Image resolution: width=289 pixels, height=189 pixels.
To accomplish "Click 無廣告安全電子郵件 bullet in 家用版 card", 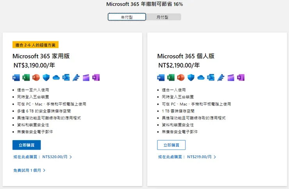I will [35, 132].
